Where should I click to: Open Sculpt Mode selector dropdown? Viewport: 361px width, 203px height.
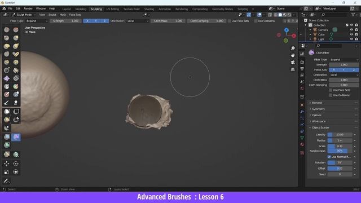[24, 15]
